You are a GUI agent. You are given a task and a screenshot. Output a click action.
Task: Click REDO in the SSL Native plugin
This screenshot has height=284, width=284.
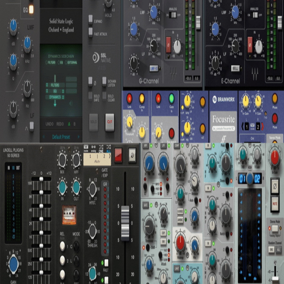point(60,124)
